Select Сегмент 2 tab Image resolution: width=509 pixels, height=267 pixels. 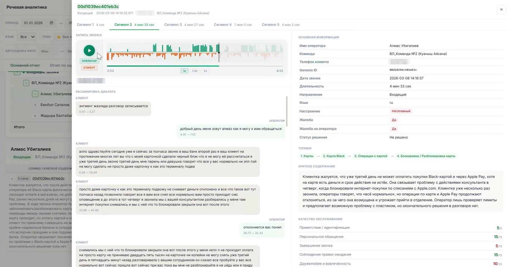click(x=134, y=25)
